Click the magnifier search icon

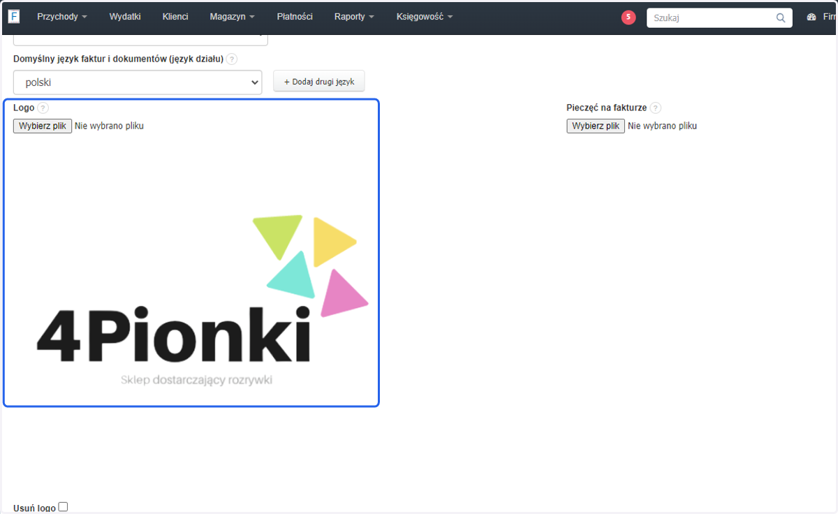pyautogui.click(x=781, y=17)
